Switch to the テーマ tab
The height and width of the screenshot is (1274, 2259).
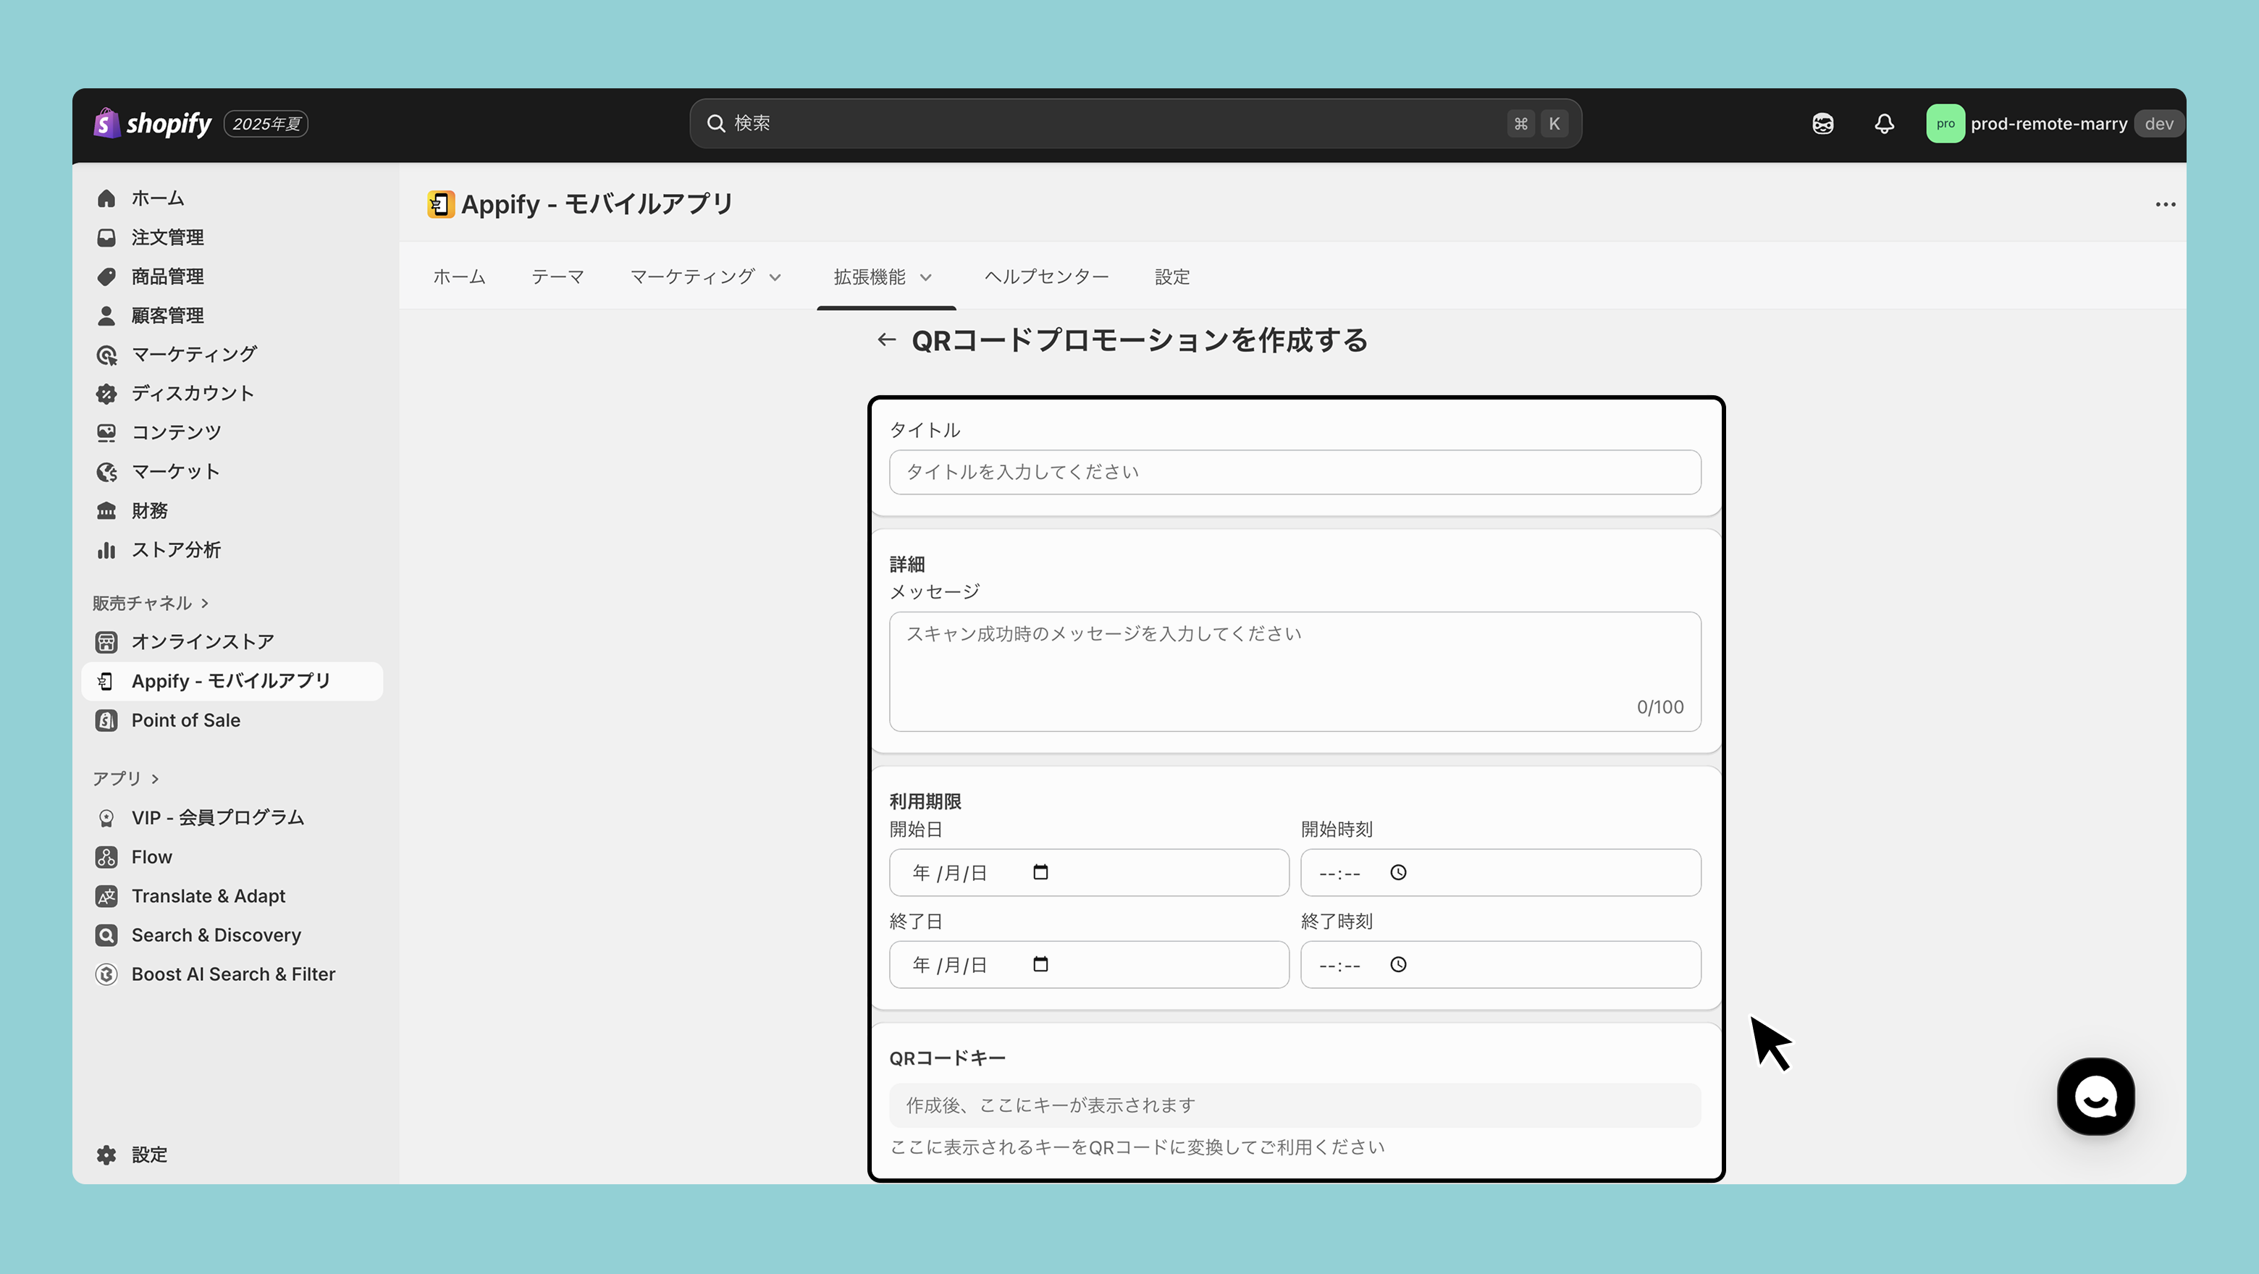[557, 277]
